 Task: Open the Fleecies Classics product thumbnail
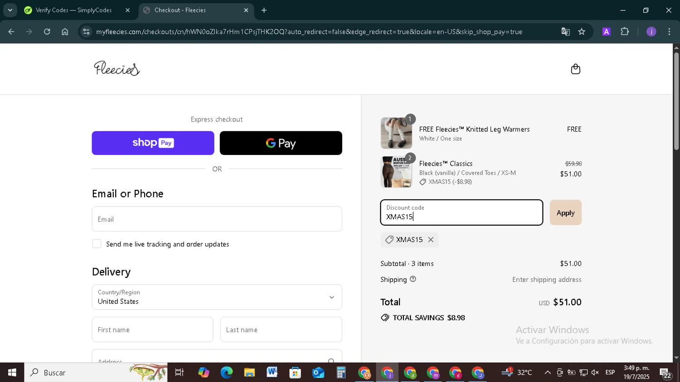pos(396,172)
